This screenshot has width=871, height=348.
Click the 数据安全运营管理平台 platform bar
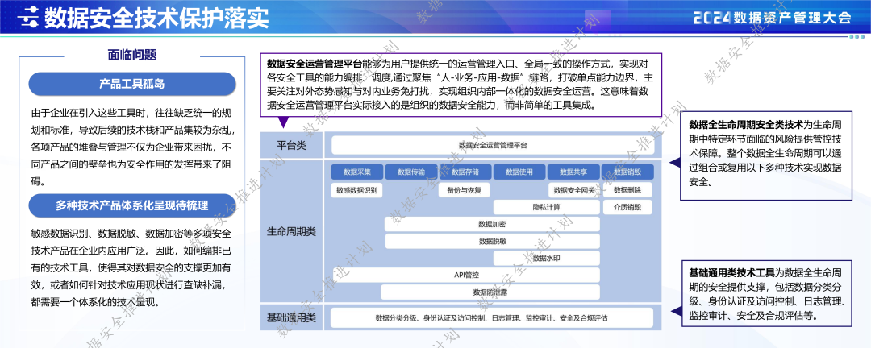coord(493,146)
